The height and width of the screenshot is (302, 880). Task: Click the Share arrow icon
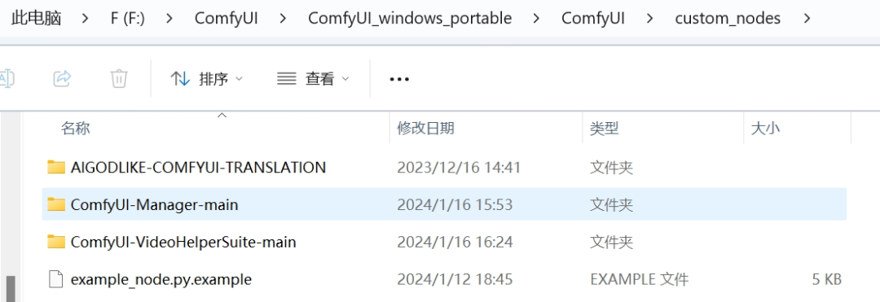tap(62, 78)
